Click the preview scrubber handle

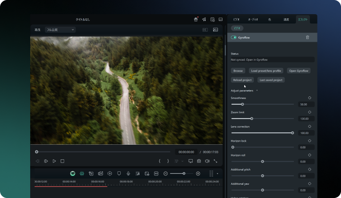coord(36,152)
